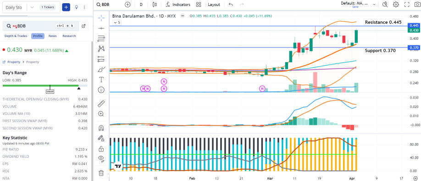
Task: Save the chart layout
Action: (355, 7)
